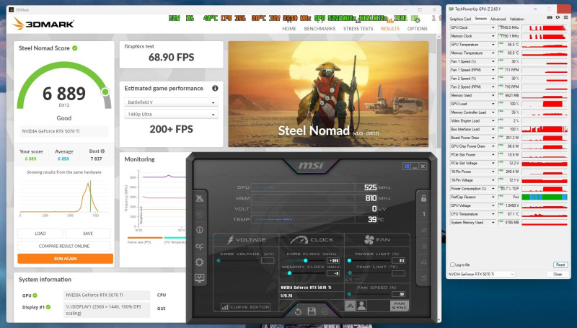Viewport: 577px width, 328px height.
Task: Click the Core Clock slider handle in Afterburner
Action: (305, 260)
